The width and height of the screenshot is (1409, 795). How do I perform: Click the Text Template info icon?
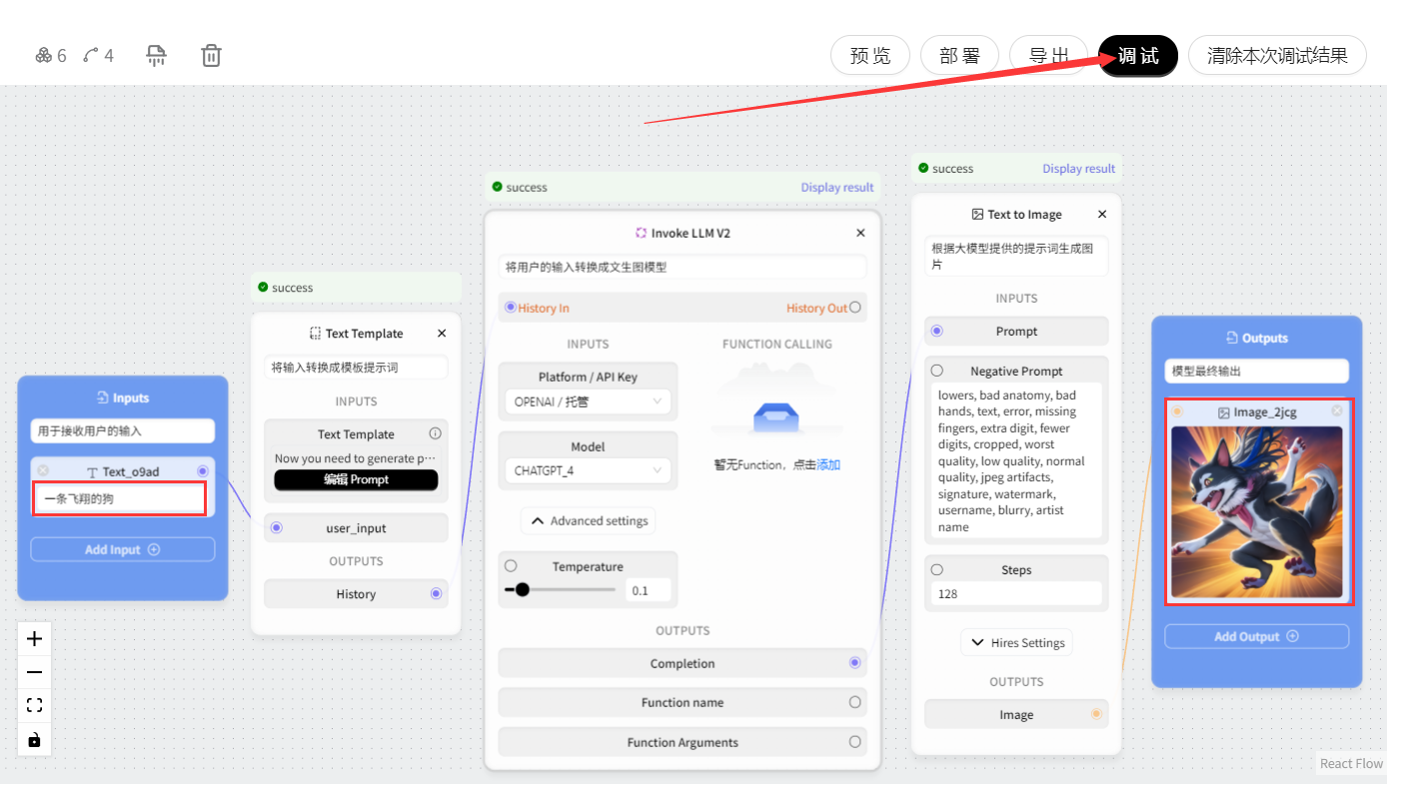(435, 433)
